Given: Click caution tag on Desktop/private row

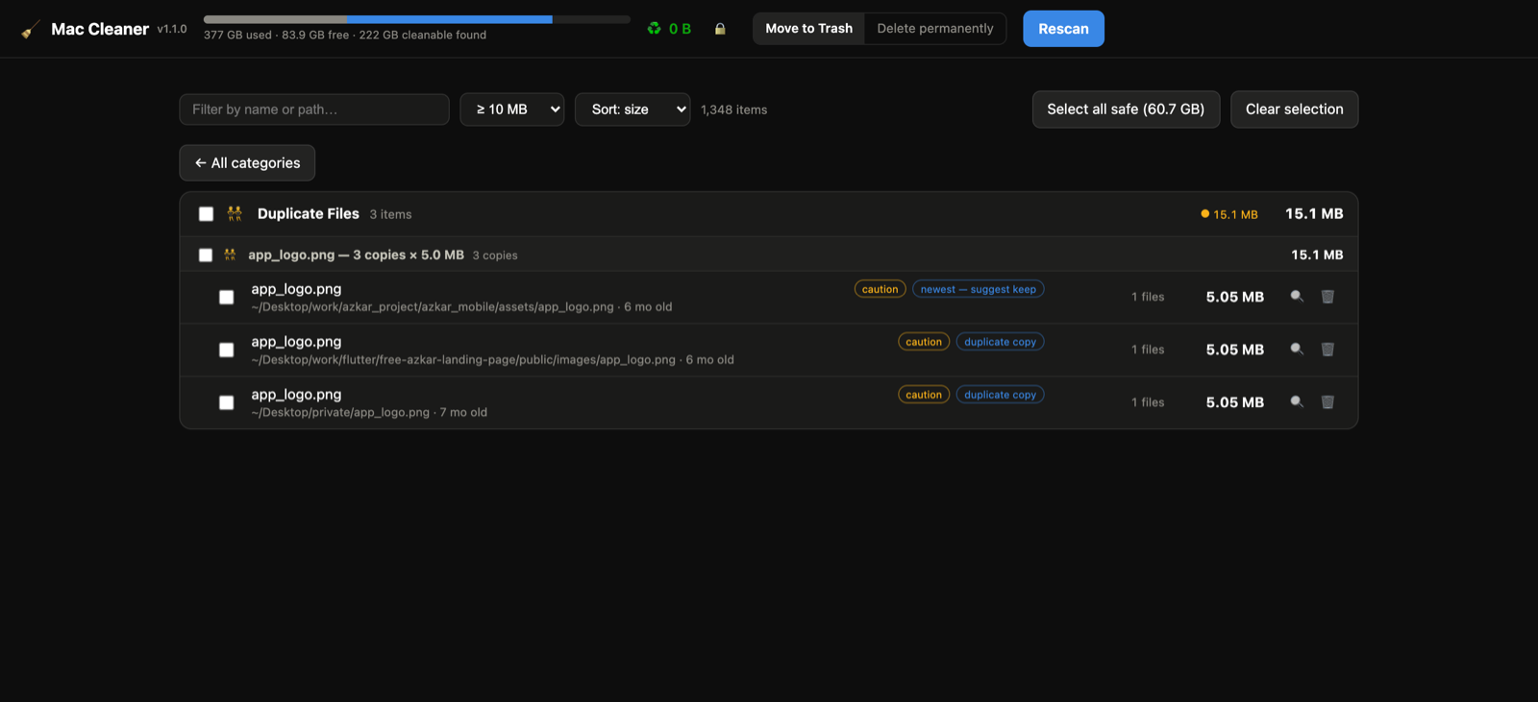Looking at the screenshot, I should tap(924, 395).
